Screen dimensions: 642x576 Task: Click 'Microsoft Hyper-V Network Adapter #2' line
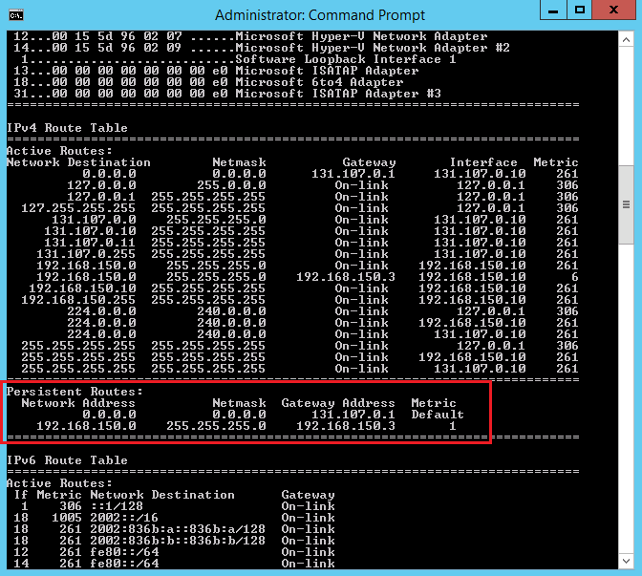(x=373, y=48)
